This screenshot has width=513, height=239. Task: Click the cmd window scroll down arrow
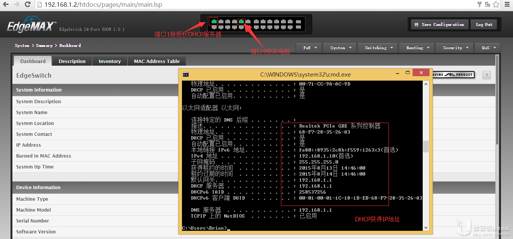coord(426,227)
